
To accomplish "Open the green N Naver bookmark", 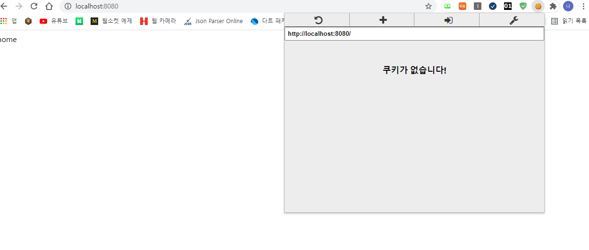I will click(79, 21).
